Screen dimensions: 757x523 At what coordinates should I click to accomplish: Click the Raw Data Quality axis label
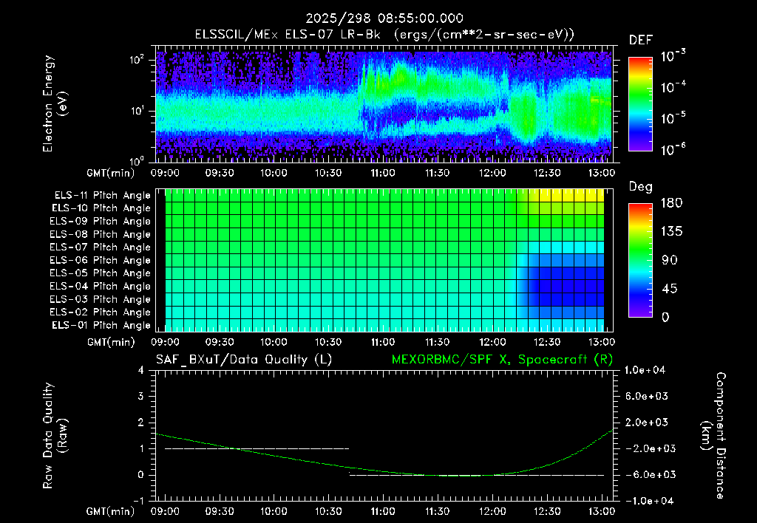[x=54, y=435]
